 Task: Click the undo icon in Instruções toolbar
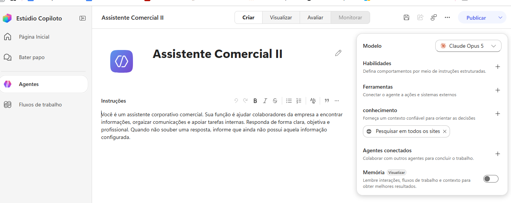(x=236, y=101)
